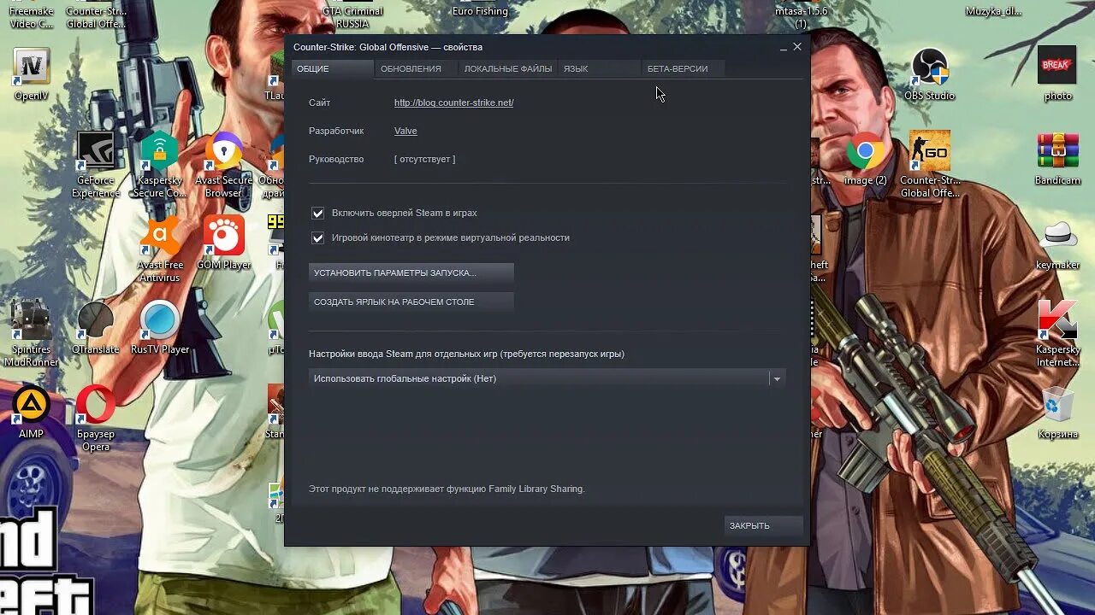Viewport: 1095px width, 615px height.
Task: Open the blog.counter-strike.net website link
Action: tap(453, 102)
